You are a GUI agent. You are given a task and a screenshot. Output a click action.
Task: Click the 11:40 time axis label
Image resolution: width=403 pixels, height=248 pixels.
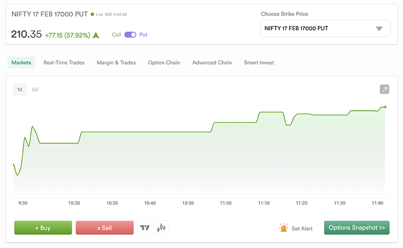[377, 203]
